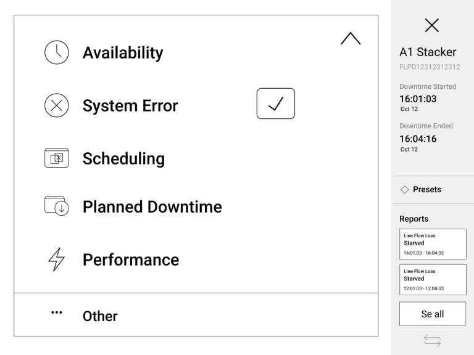Select the Availability category
Image resolution: width=474 pixels, height=355 pixels.
click(x=123, y=53)
